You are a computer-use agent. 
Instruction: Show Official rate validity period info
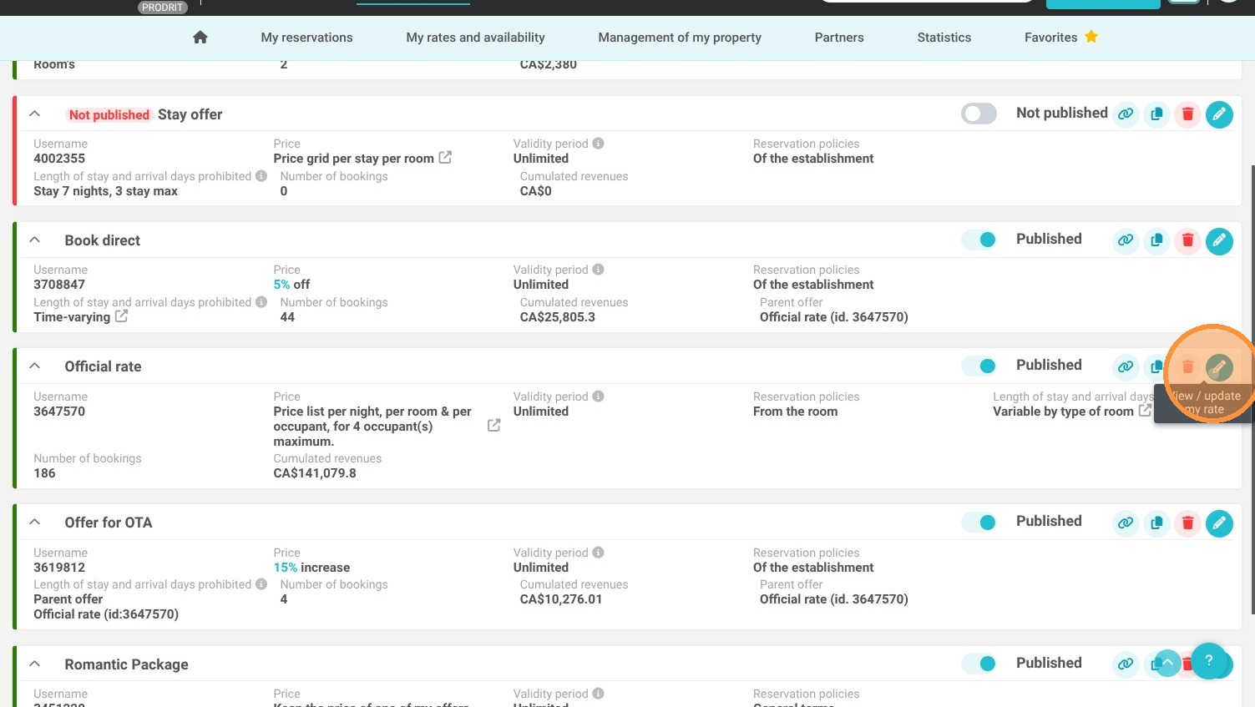pos(598,396)
